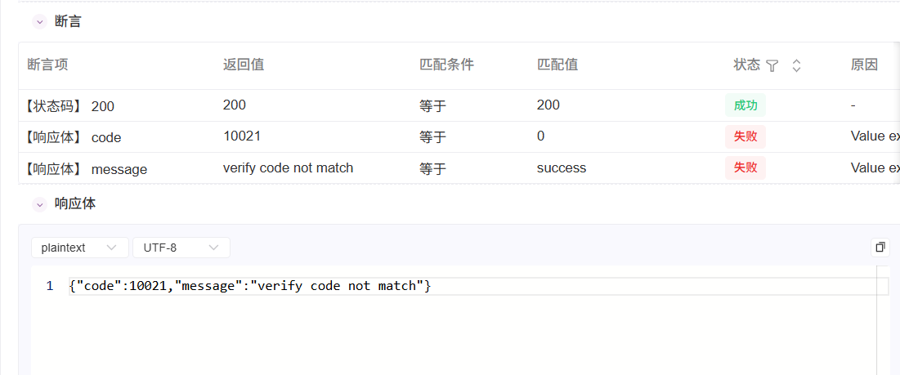900x375 pixels.
Task: Click the 返回值 column header
Action: (243, 65)
